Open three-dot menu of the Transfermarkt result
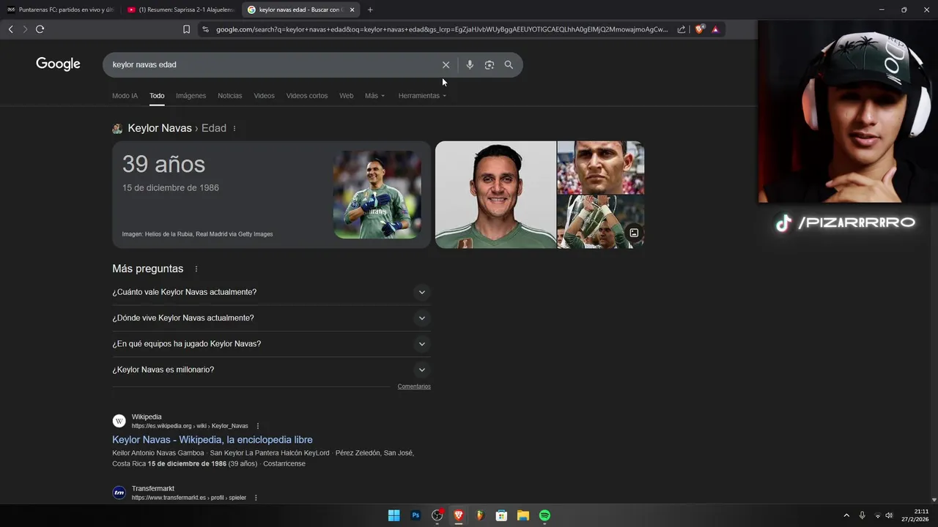Image resolution: width=938 pixels, height=527 pixels. pos(256,498)
